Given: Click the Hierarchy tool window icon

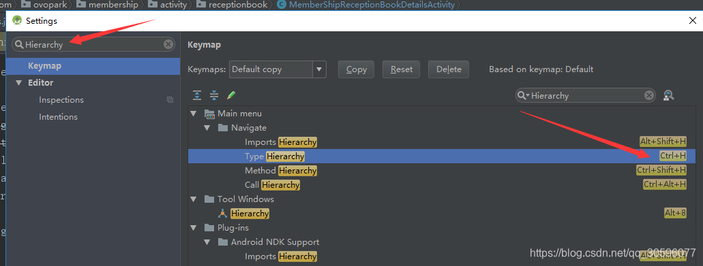Looking at the screenshot, I should (x=222, y=213).
